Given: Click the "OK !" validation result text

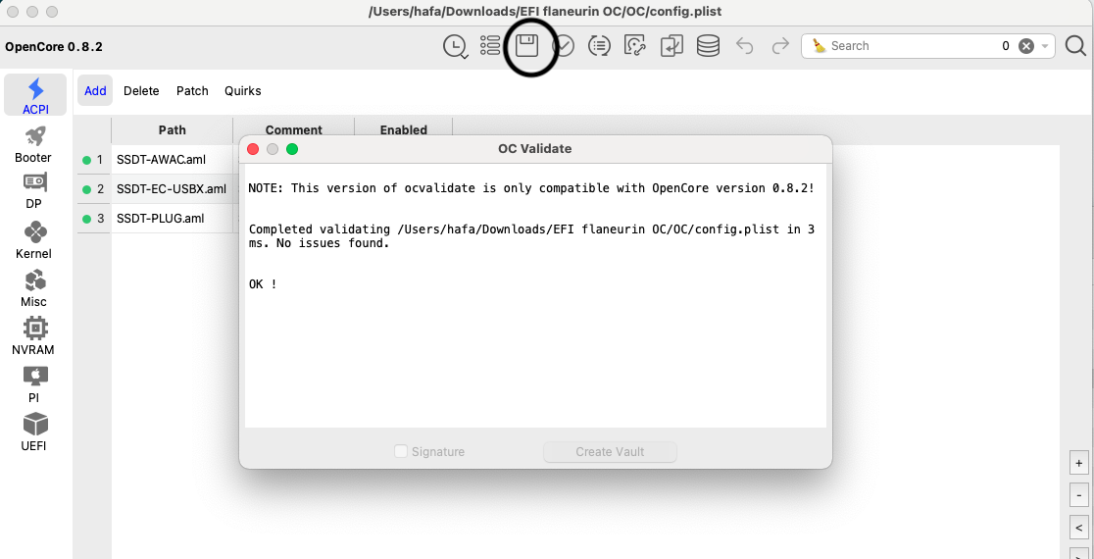Looking at the screenshot, I should (x=263, y=284).
